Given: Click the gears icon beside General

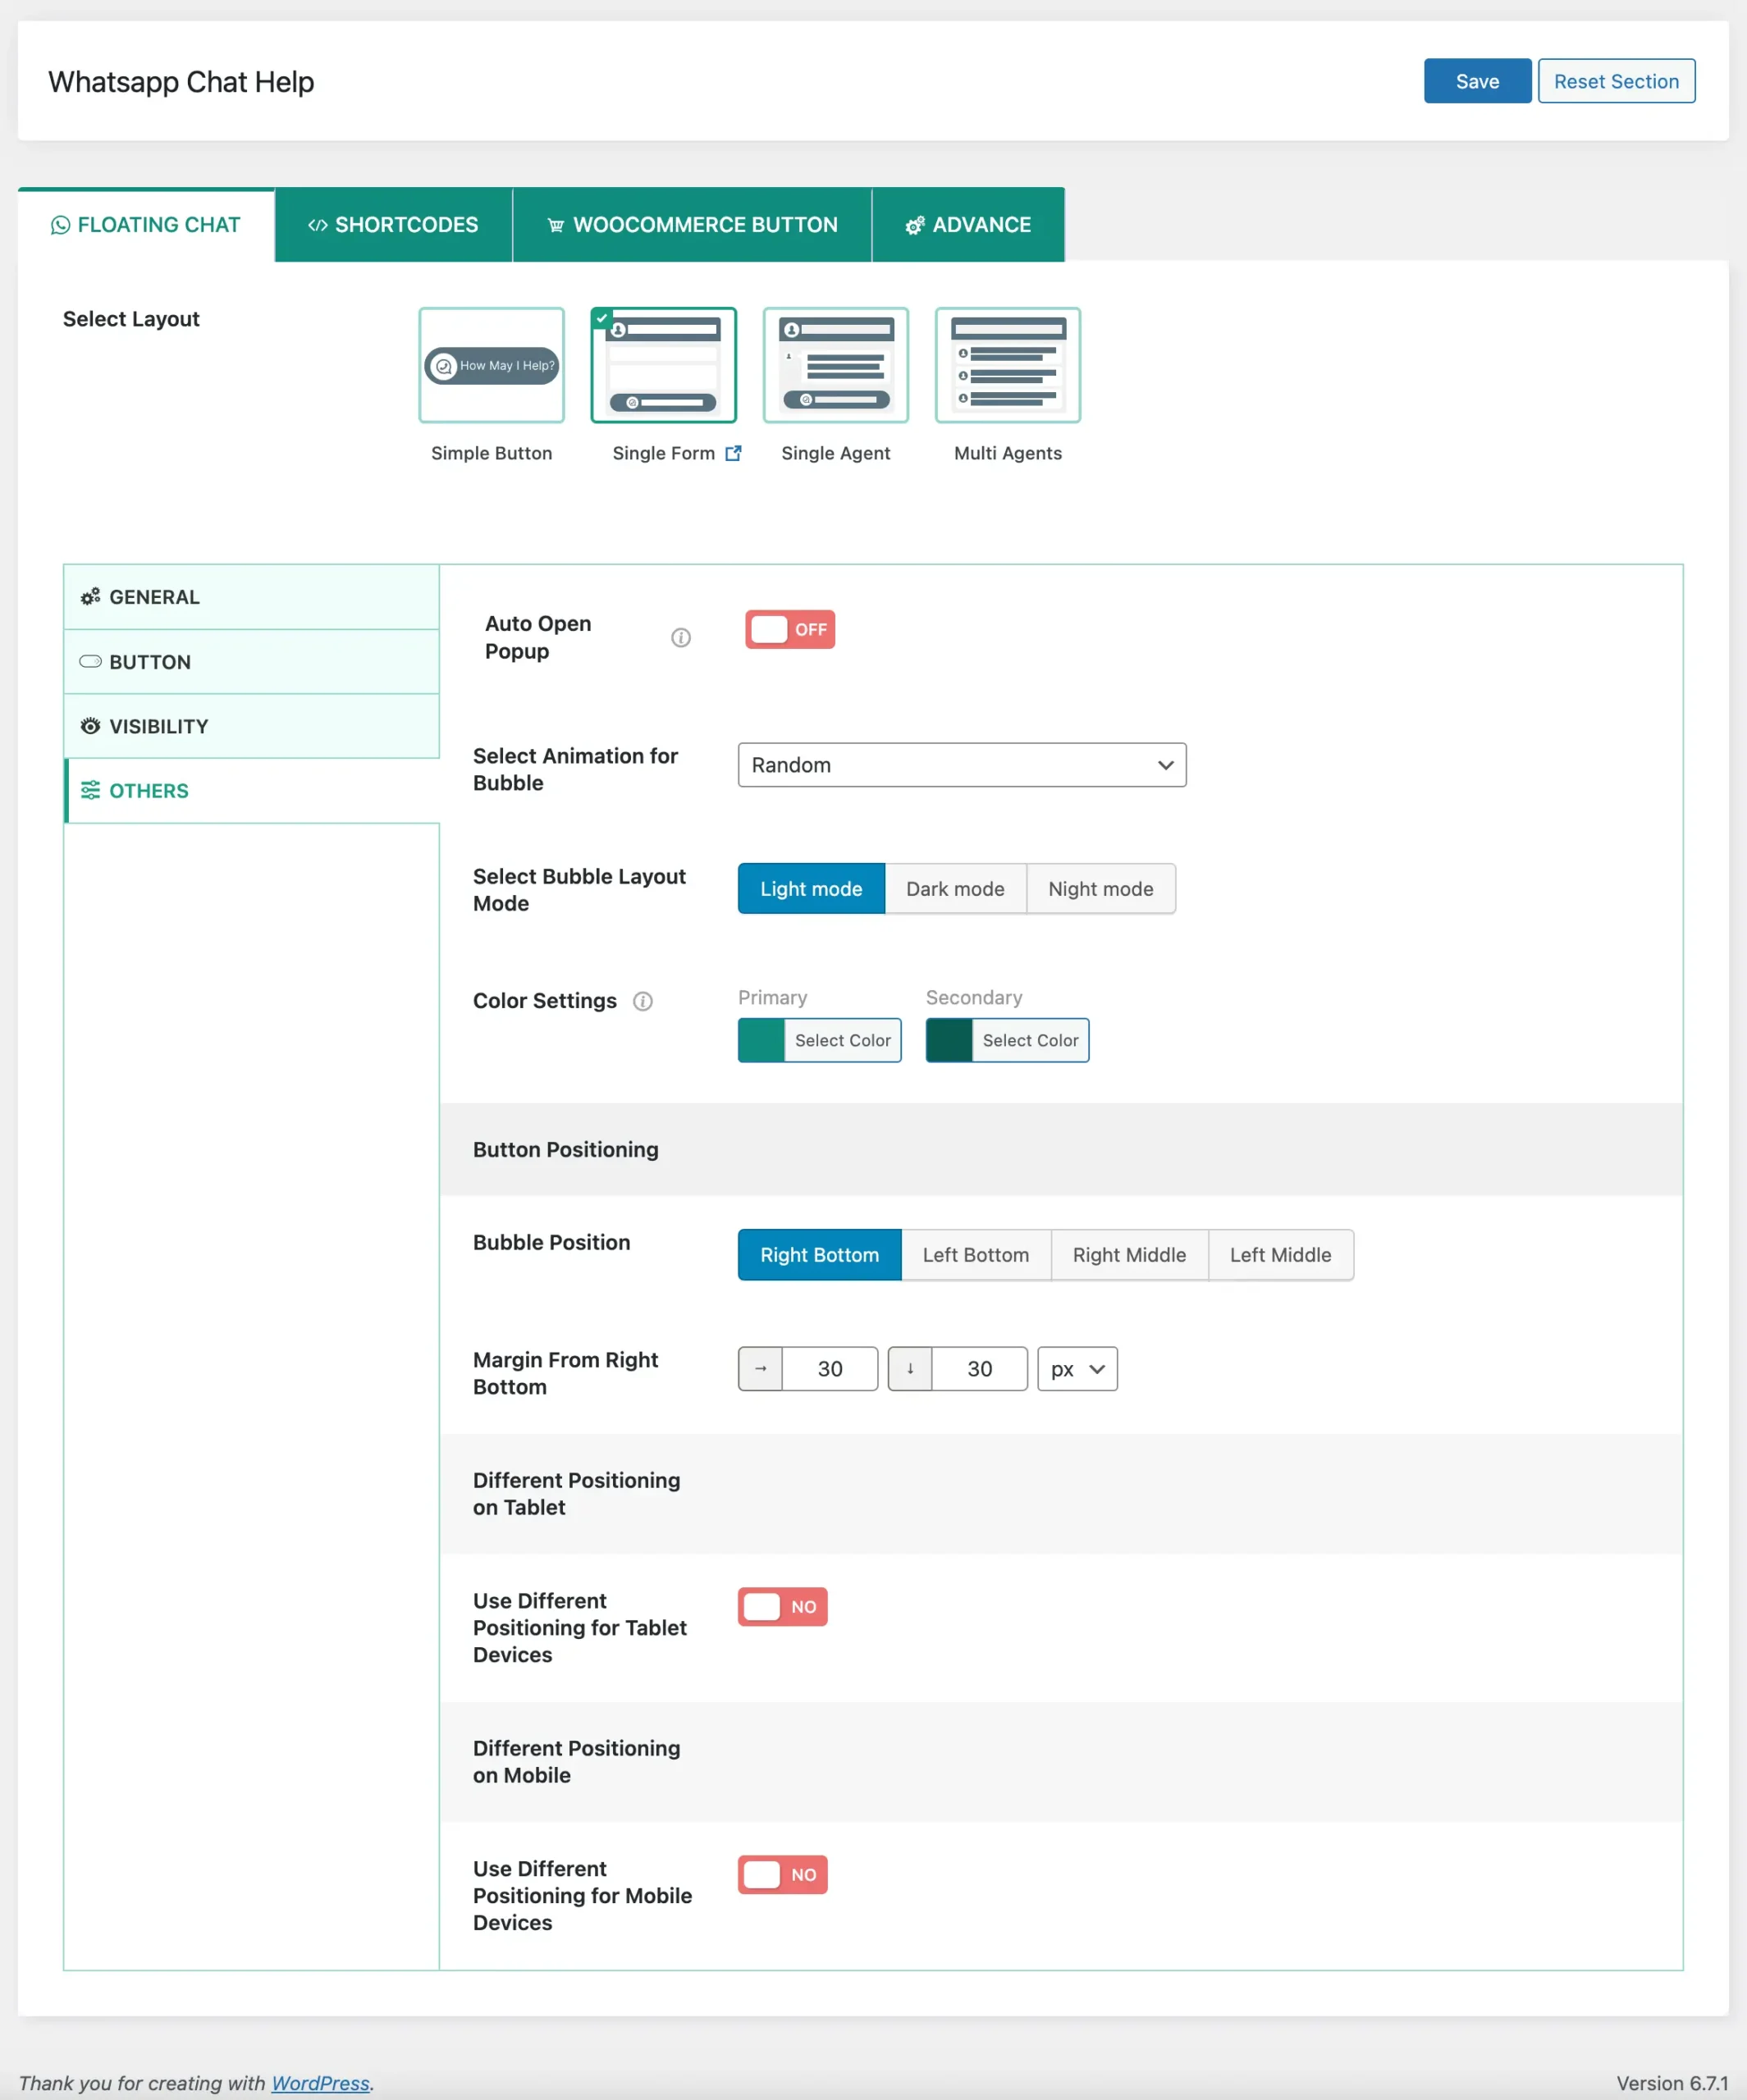Looking at the screenshot, I should pyautogui.click(x=90, y=597).
